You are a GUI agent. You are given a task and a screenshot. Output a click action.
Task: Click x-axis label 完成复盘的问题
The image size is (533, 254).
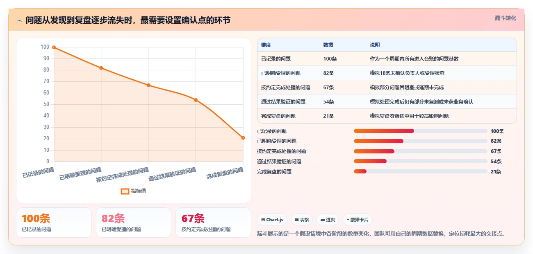point(225,173)
